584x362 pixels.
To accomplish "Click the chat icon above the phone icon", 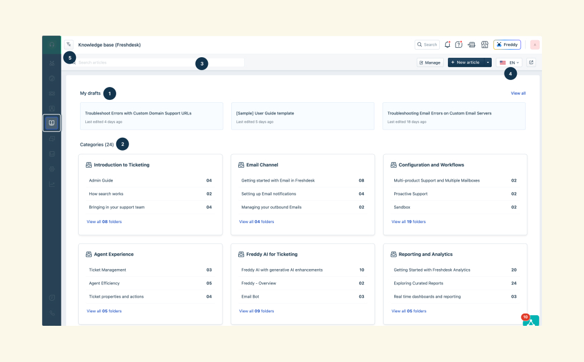I will pos(52,298).
